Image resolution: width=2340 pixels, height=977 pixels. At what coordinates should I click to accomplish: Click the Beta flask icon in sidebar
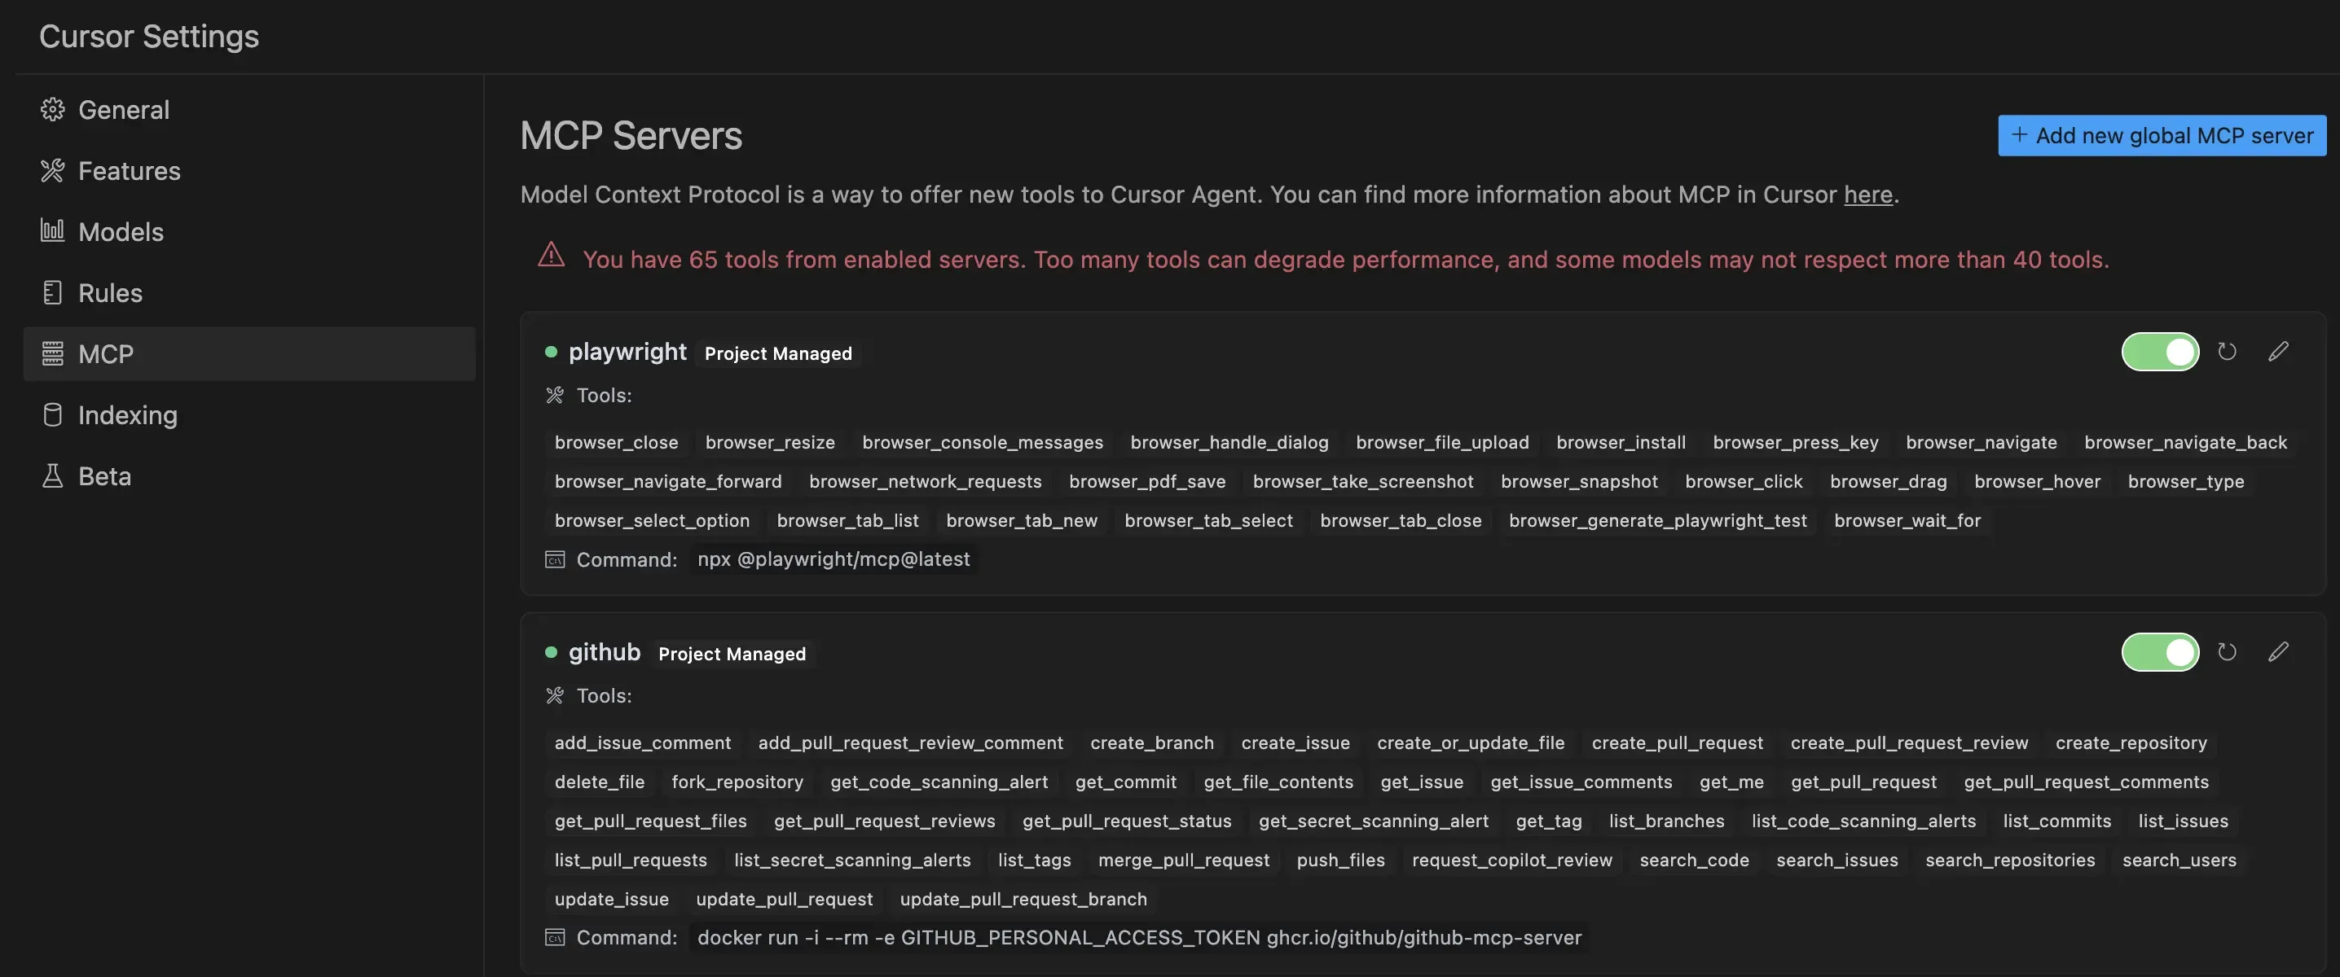coord(53,475)
